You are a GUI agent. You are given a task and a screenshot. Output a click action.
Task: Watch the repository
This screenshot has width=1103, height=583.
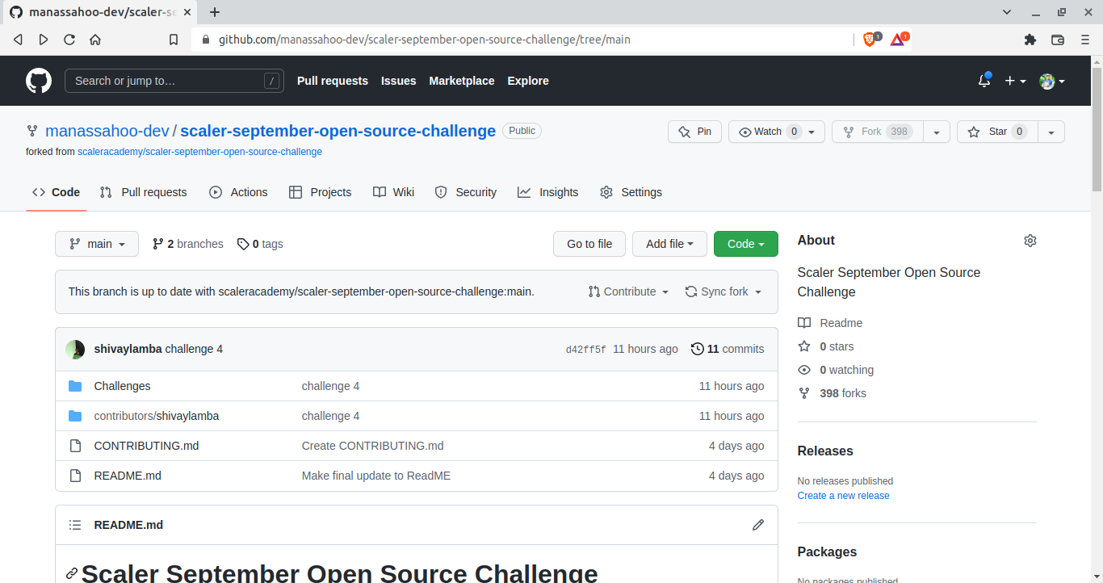click(769, 132)
